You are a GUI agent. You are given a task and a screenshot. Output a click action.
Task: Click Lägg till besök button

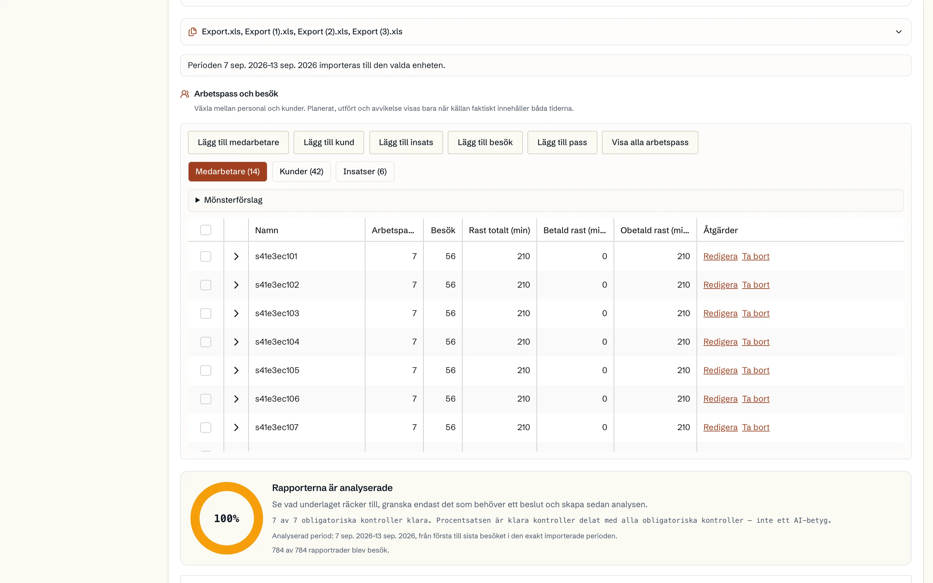[485, 142]
